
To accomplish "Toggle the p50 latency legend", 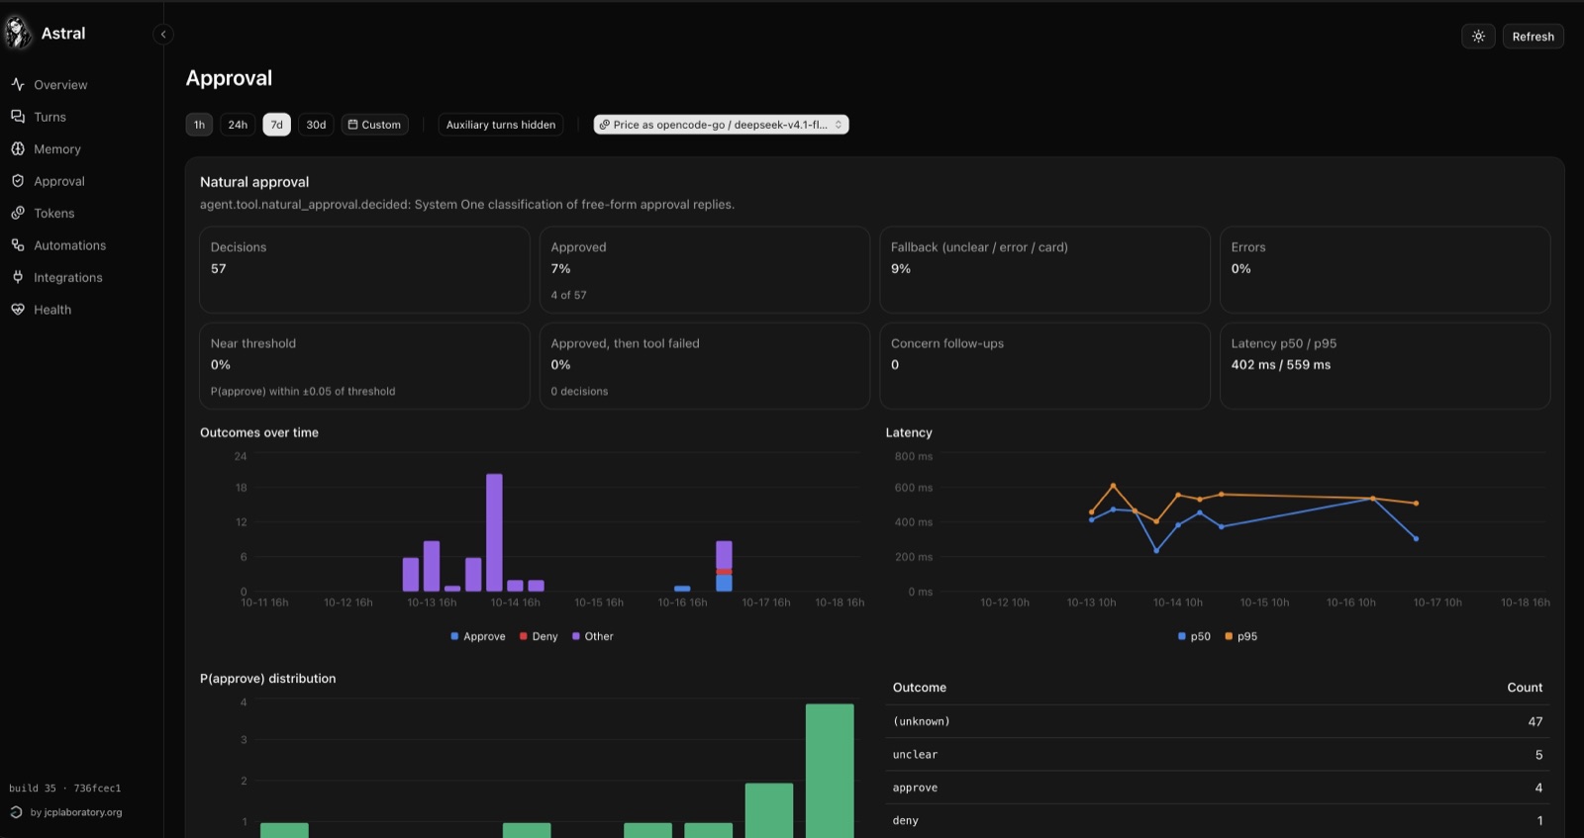I will 1194,636.
